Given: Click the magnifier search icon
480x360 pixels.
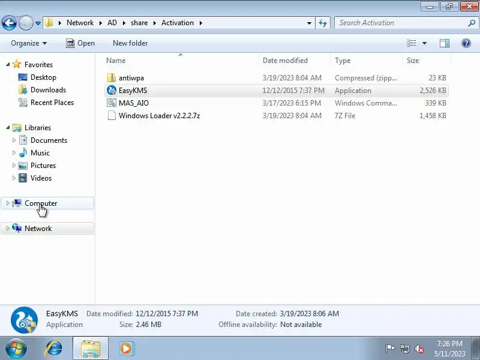Looking at the screenshot, I should pyautogui.click(x=472, y=23).
